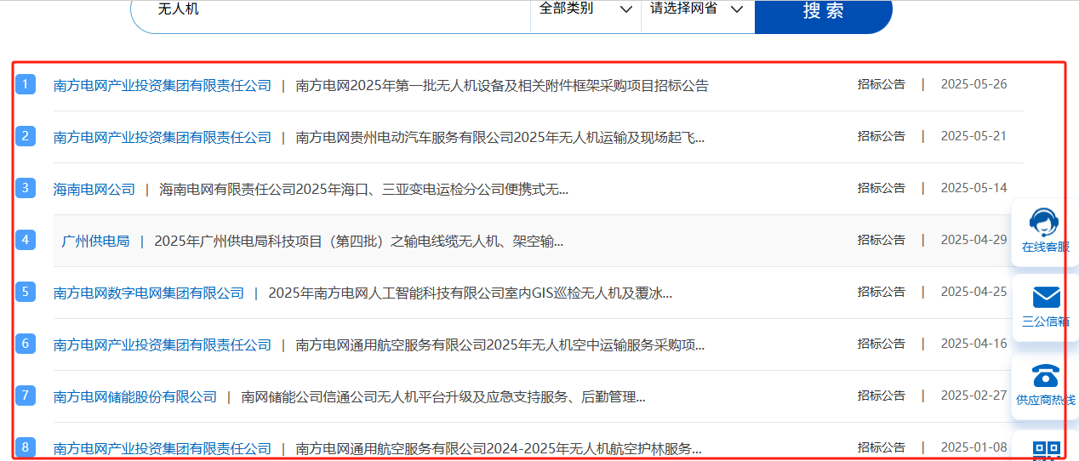This screenshot has width=1079, height=461.
Task: Click date 2025-04-16 in sixth row
Action: pyautogui.click(x=973, y=344)
